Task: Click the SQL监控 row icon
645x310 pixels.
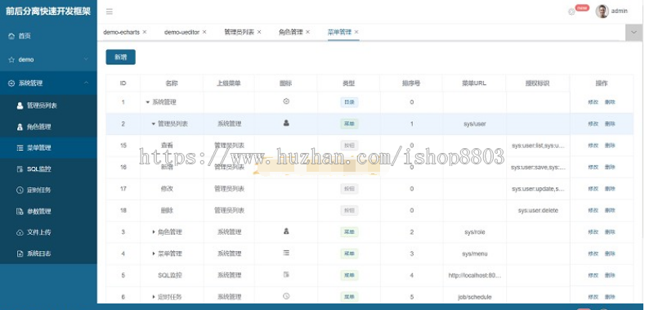Action: pyautogui.click(x=286, y=274)
